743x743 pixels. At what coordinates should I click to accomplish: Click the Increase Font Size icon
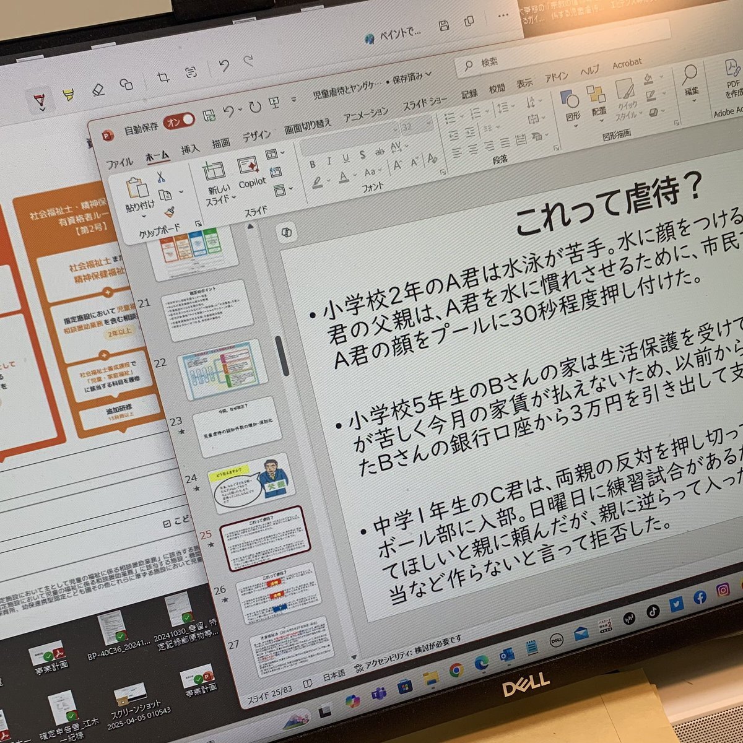398,165
